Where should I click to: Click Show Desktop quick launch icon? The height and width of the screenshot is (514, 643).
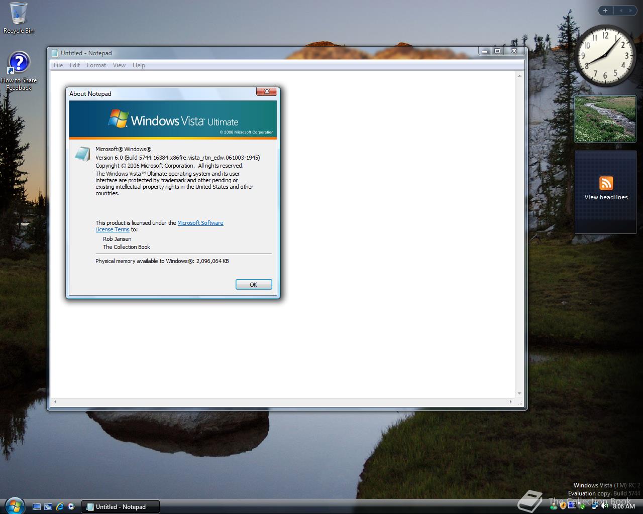37,507
